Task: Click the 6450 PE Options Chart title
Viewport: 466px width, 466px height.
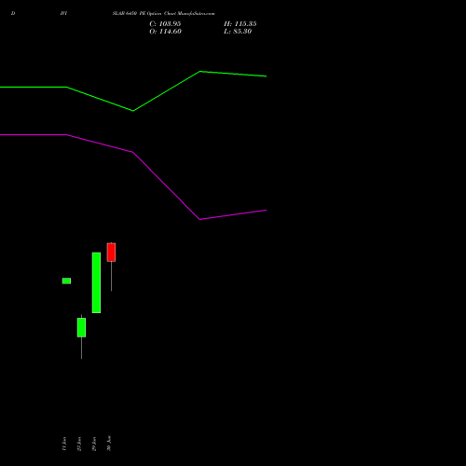Action: (x=163, y=14)
